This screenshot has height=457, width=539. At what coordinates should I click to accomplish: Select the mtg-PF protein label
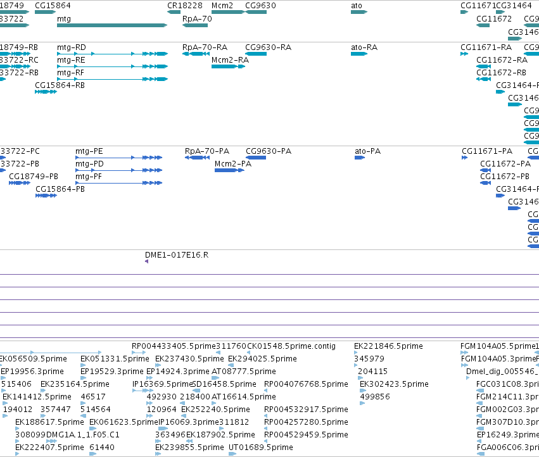tap(89, 177)
